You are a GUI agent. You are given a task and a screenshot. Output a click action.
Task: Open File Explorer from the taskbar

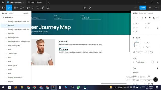click(22, 87)
